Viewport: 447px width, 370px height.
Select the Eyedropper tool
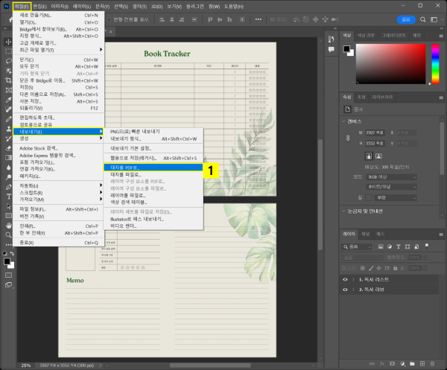[x=8, y=100]
